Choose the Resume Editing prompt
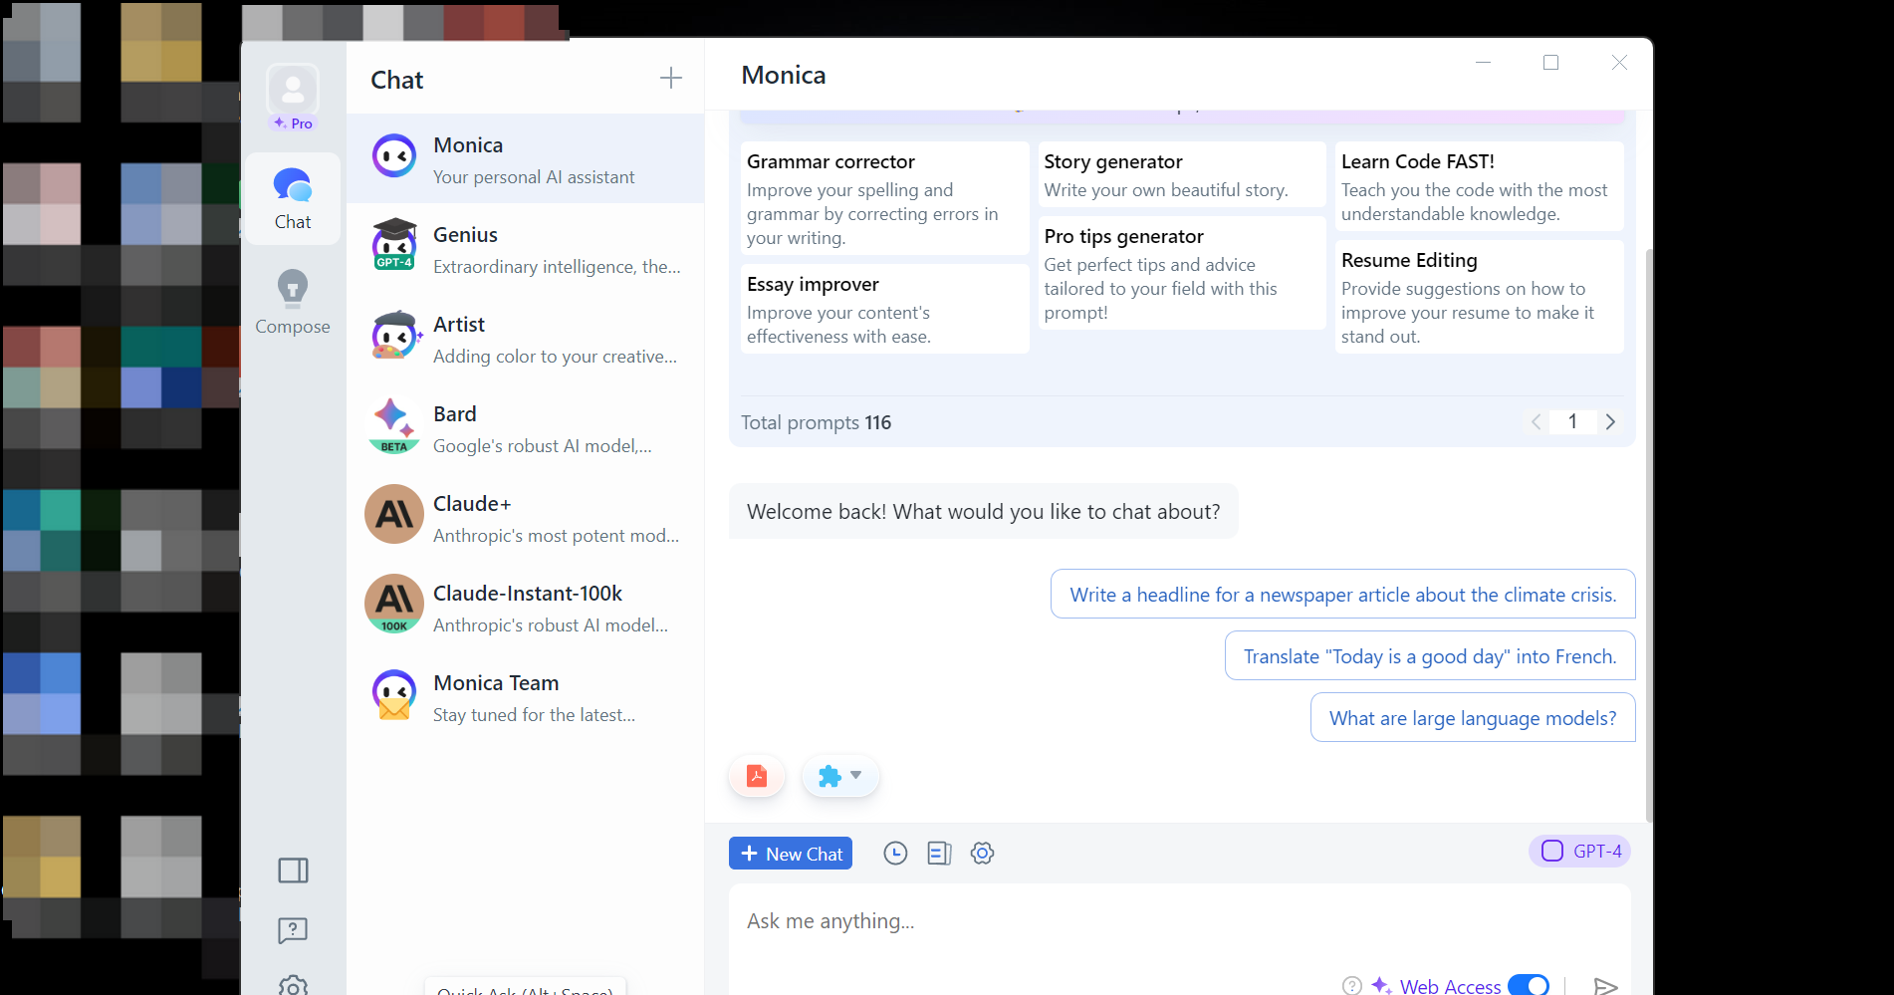1894x995 pixels. point(1480,297)
